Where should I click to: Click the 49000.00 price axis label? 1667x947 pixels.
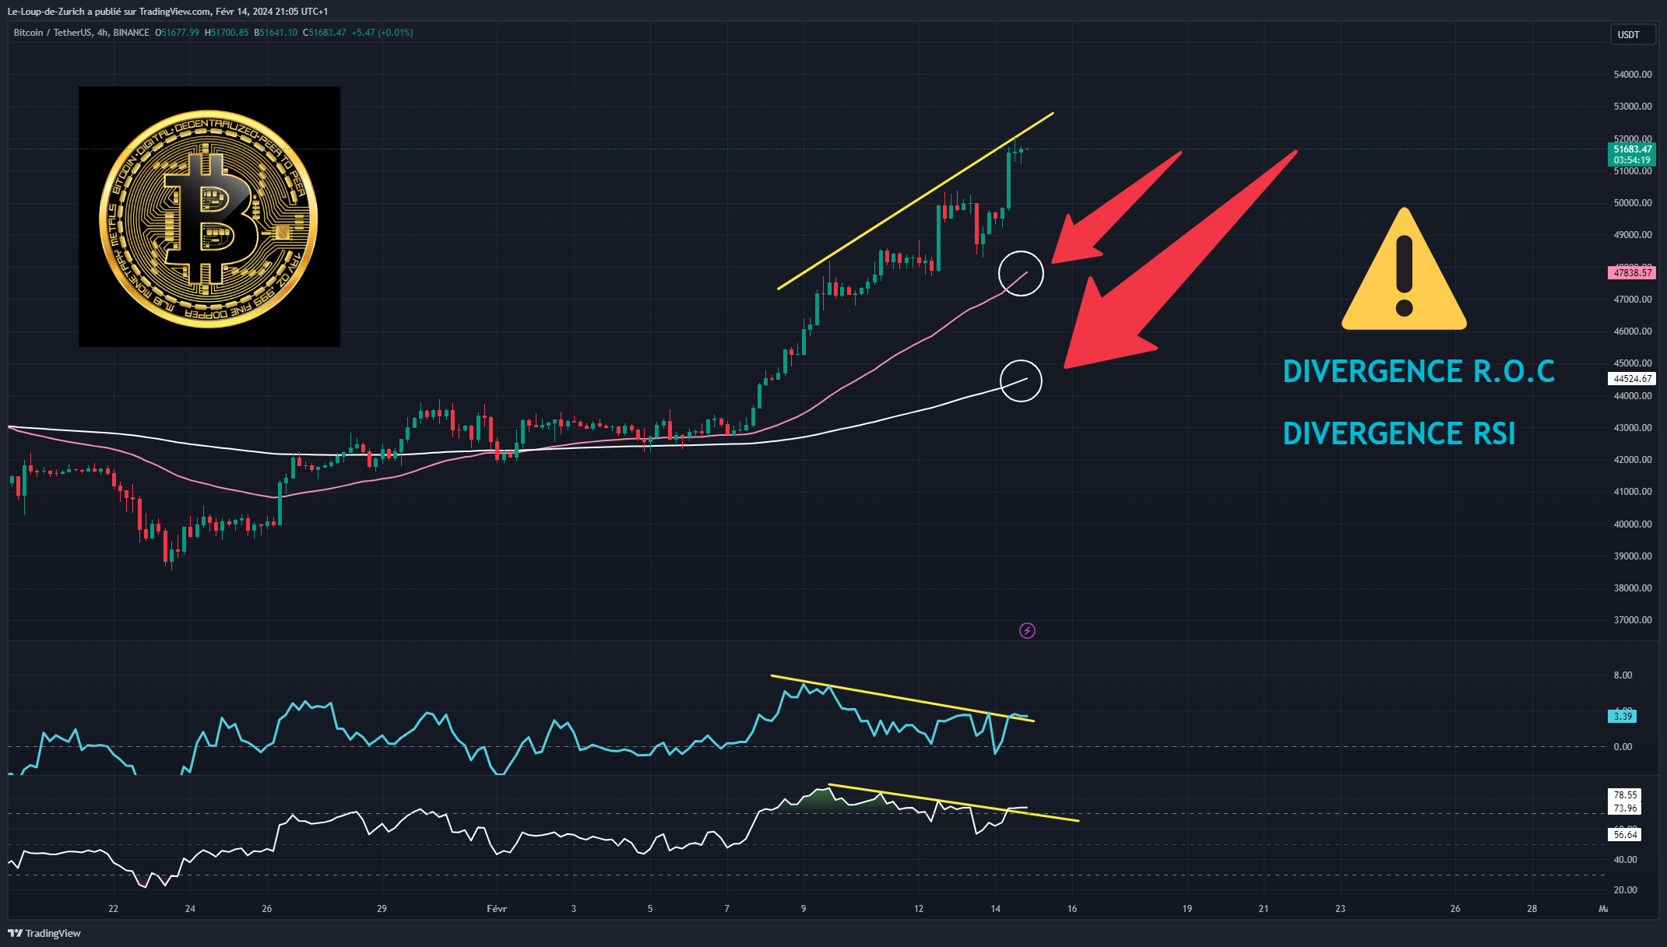pos(1633,235)
